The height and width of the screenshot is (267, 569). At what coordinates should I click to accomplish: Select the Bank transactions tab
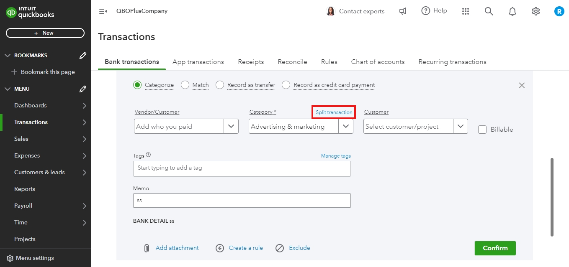click(x=132, y=62)
